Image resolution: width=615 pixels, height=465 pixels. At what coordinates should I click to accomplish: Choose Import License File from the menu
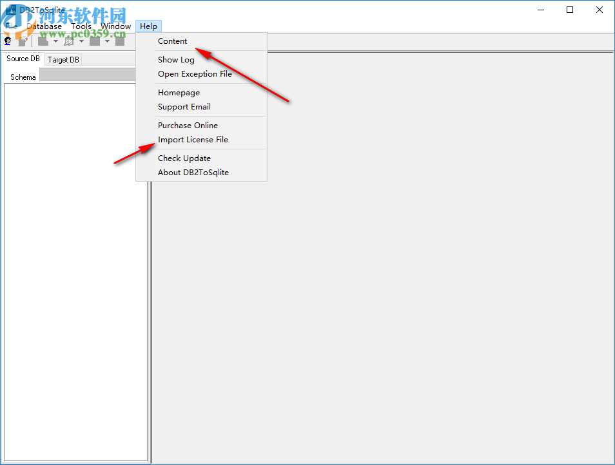pyautogui.click(x=193, y=139)
